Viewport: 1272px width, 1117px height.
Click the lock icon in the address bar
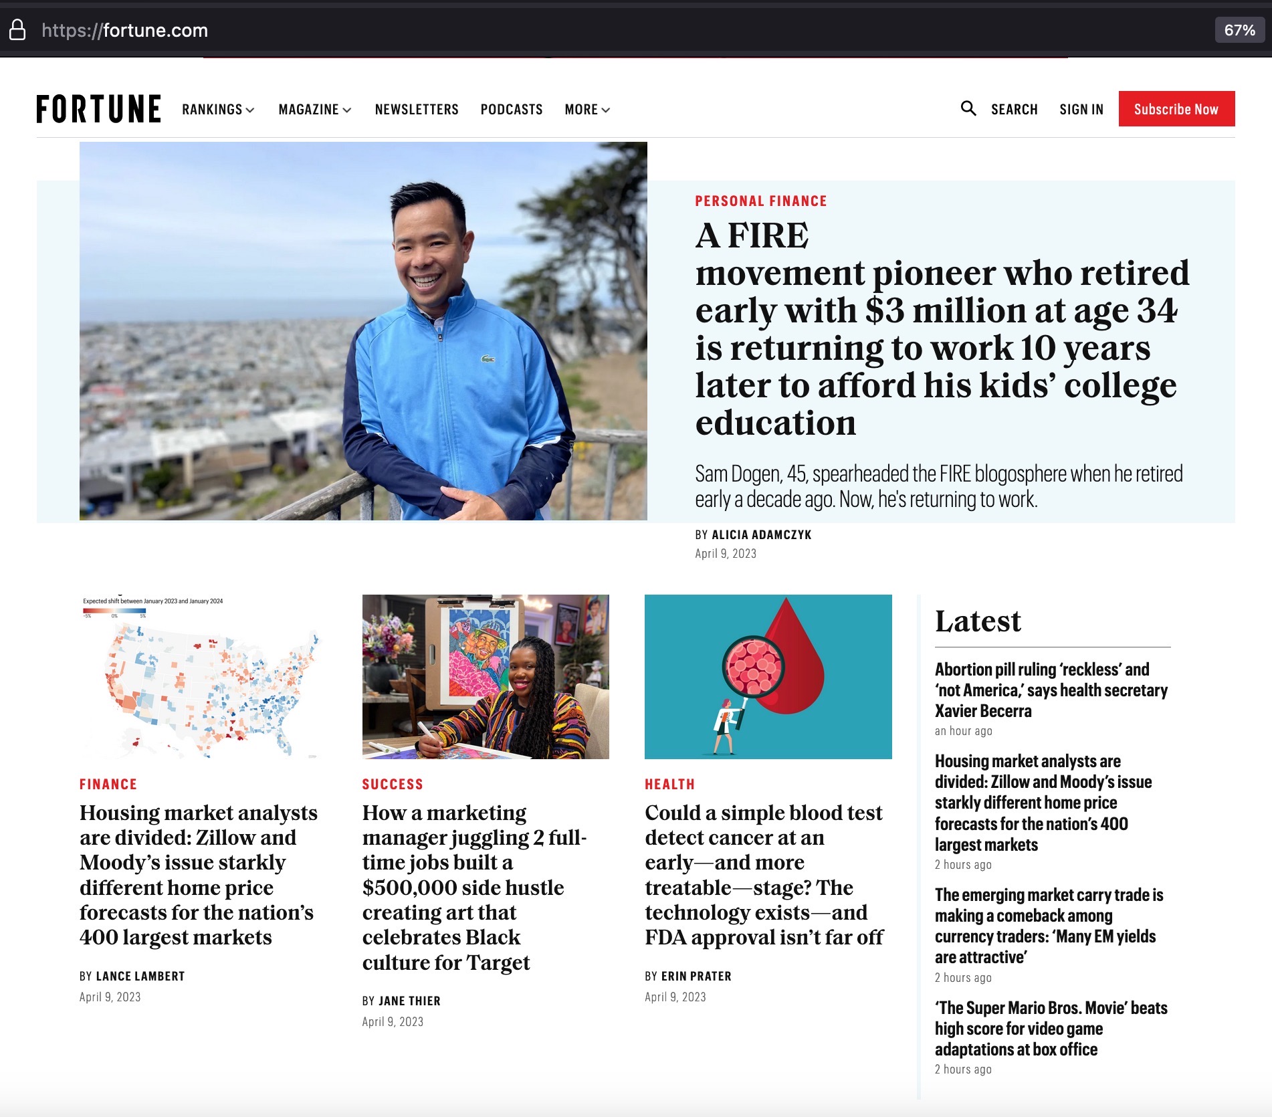click(x=17, y=29)
